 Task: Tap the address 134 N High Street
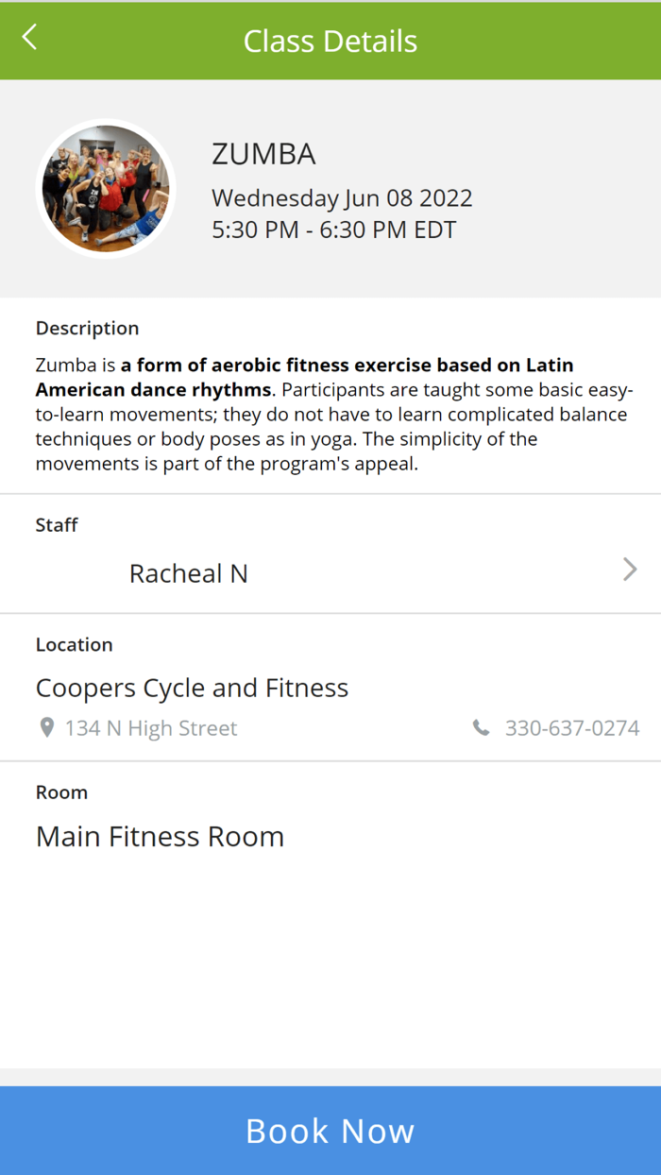(x=149, y=727)
